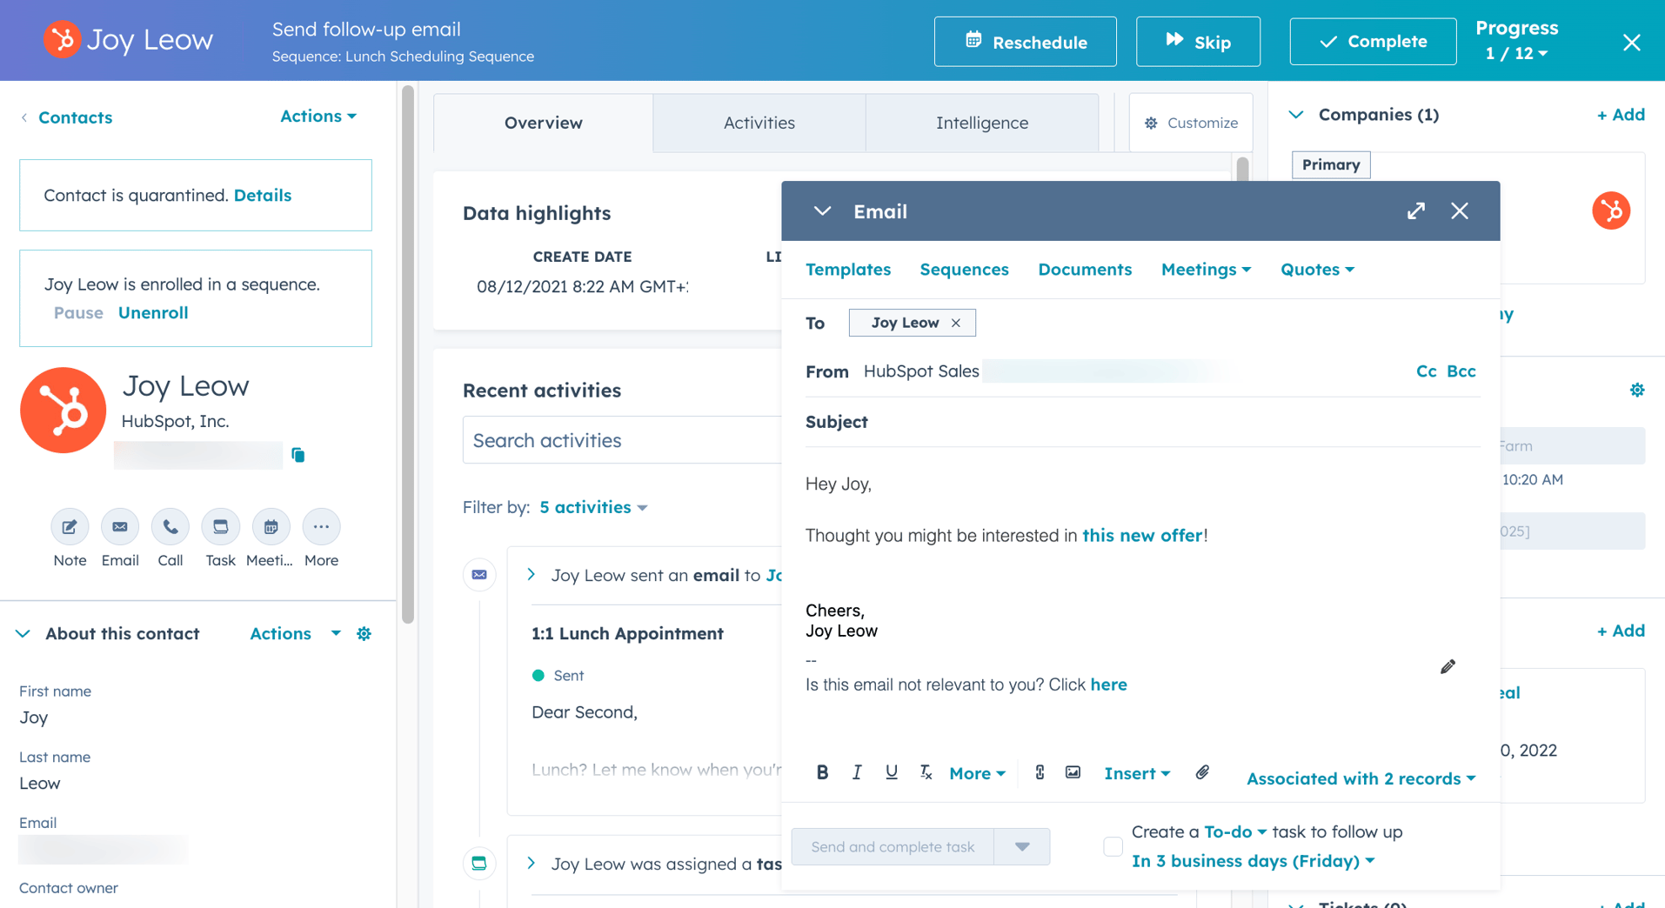Viewport: 1665px width, 908px height.
Task: Apply bold formatting in the email editor
Action: (822, 772)
